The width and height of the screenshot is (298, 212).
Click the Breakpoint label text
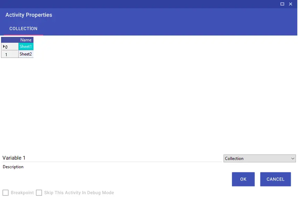[x=22, y=193]
